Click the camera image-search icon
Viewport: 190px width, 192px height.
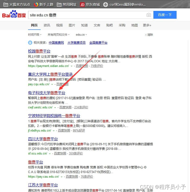pos(149,15)
